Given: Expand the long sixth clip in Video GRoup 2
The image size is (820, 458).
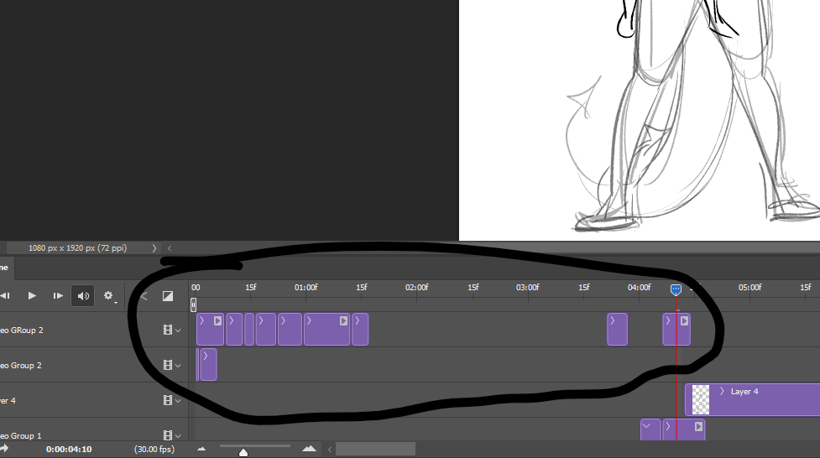Looking at the screenshot, I should (x=309, y=320).
